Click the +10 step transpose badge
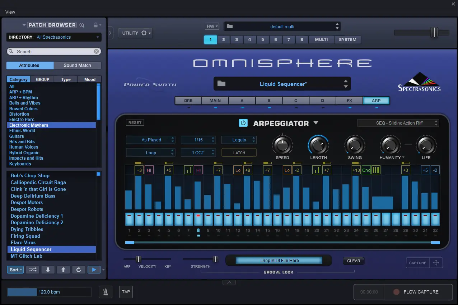 pyautogui.click(x=356, y=170)
